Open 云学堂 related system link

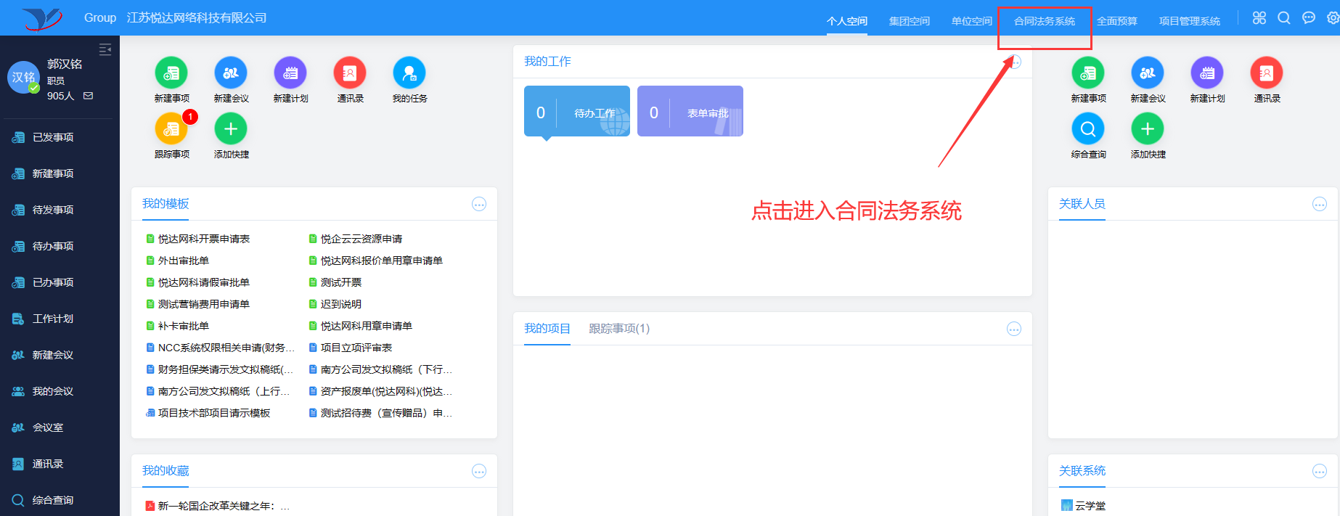tap(1090, 506)
